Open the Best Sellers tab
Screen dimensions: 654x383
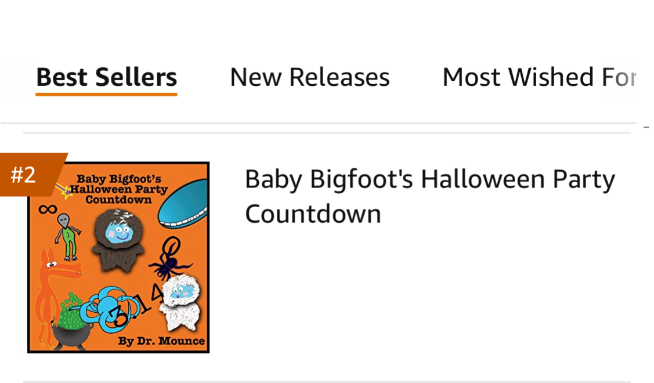[106, 77]
